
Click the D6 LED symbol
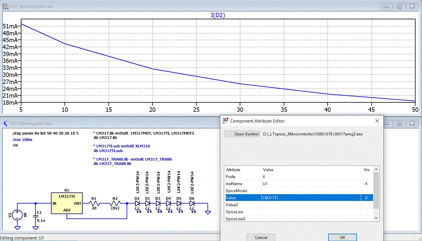(192, 204)
